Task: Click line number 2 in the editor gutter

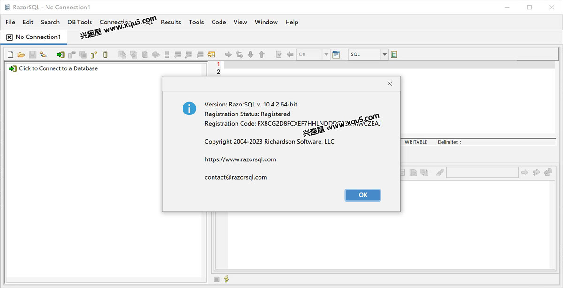Action: pyautogui.click(x=218, y=72)
